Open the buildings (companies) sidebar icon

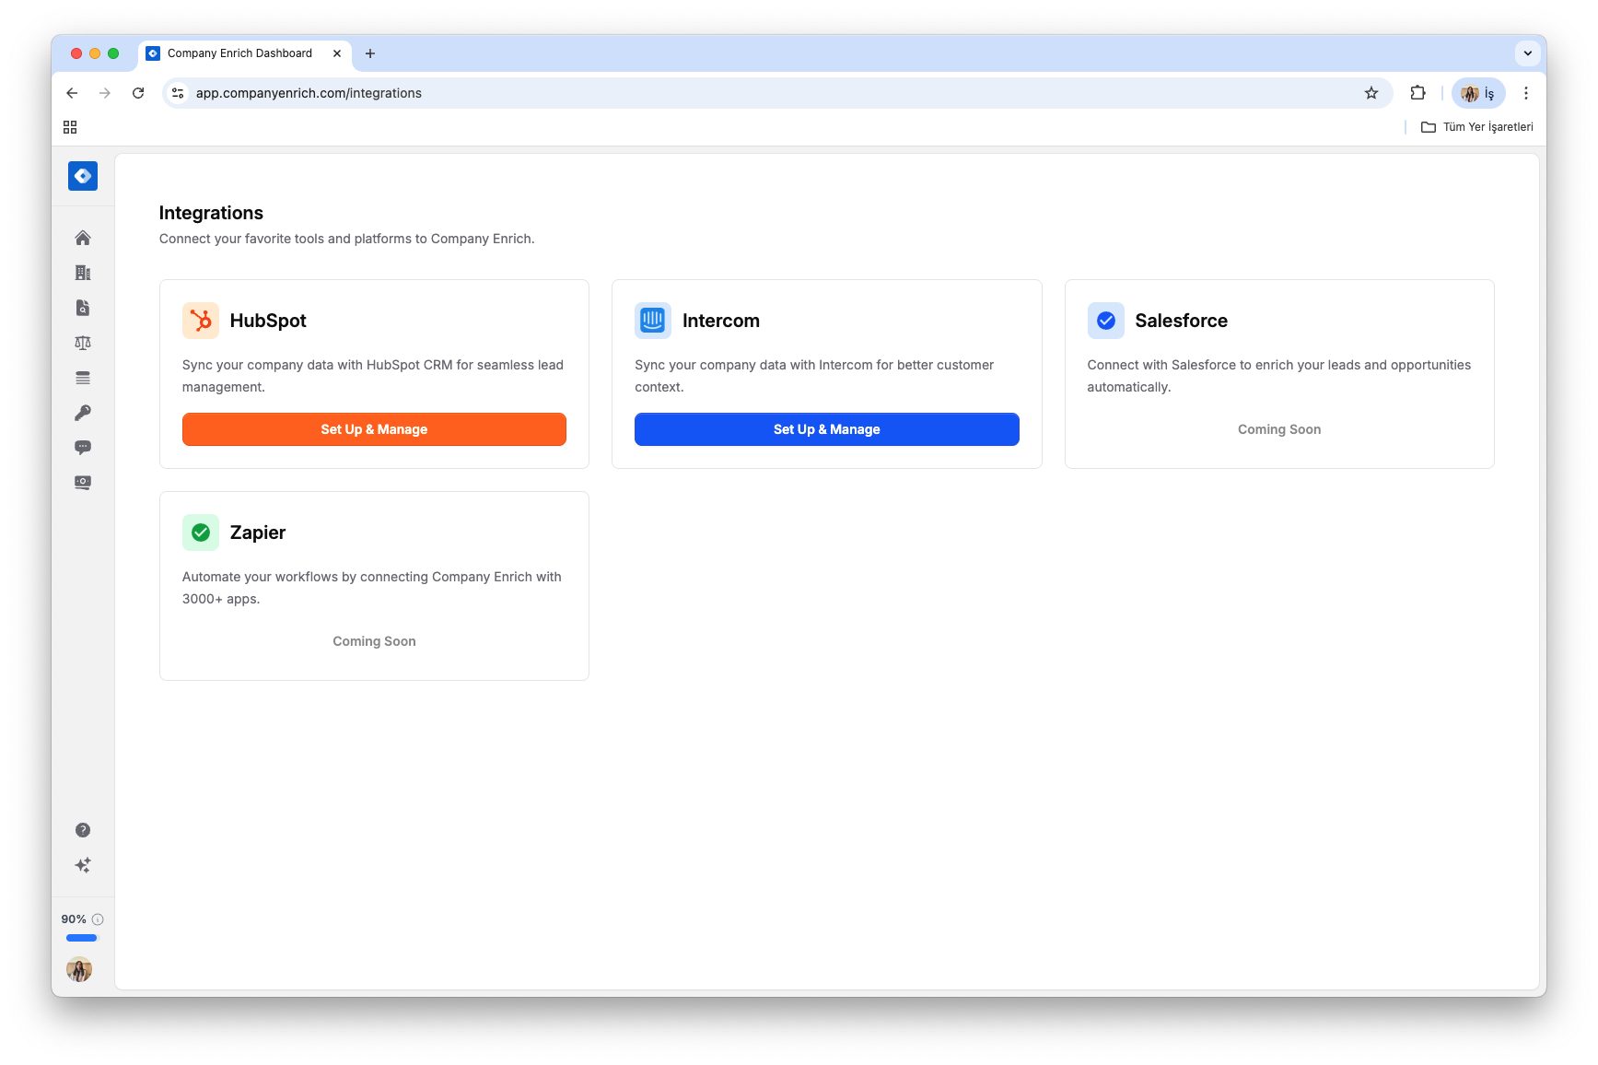(83, 273)
